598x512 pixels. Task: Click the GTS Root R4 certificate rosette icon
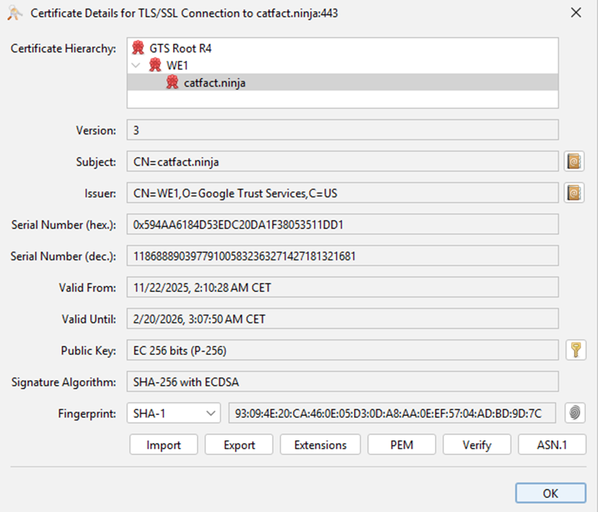pyautogui.click(x=138, y=48)
